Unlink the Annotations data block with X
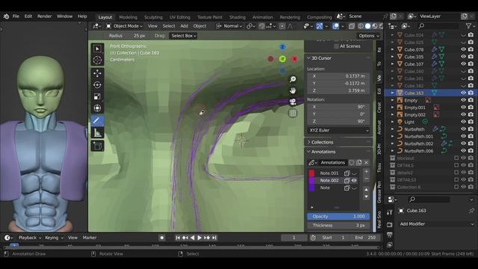This screenshot has height=269, width=478. tap(367, 163)
